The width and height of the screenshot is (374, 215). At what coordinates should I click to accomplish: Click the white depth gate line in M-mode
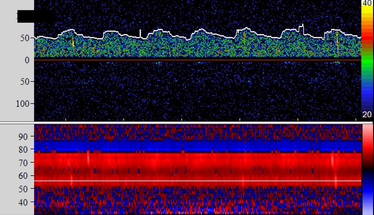pos(198,181)
